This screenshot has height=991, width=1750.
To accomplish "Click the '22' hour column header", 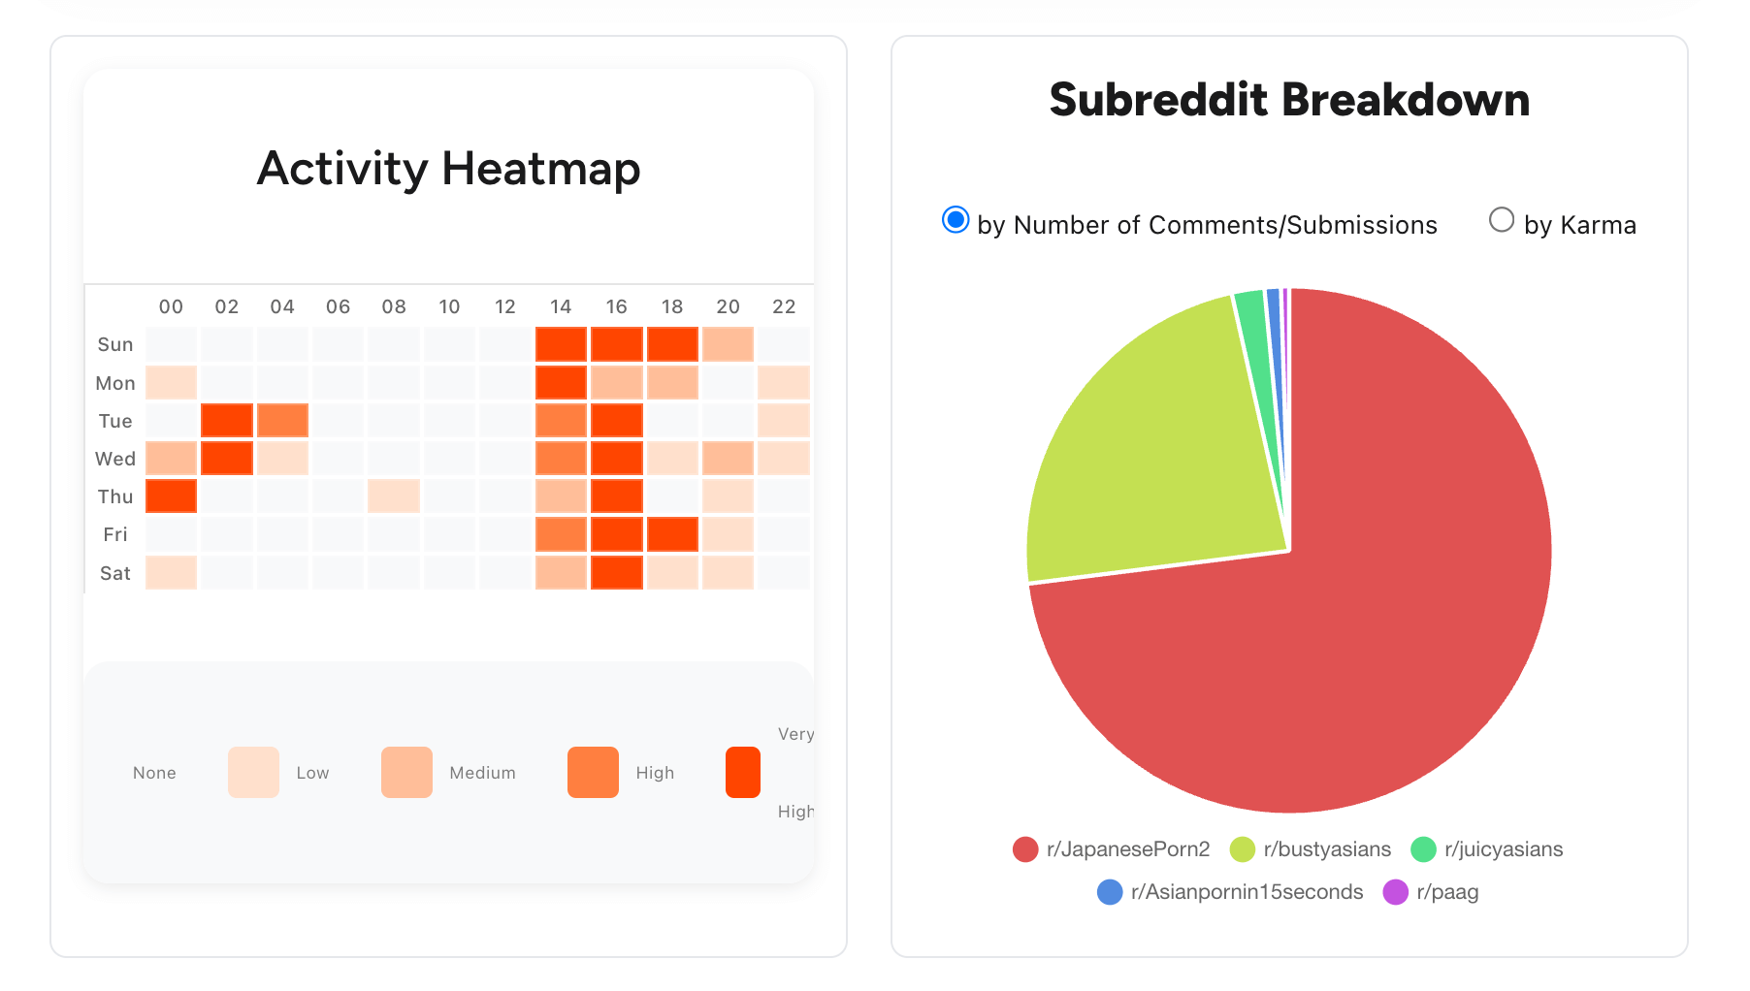I will pos(784,305).
